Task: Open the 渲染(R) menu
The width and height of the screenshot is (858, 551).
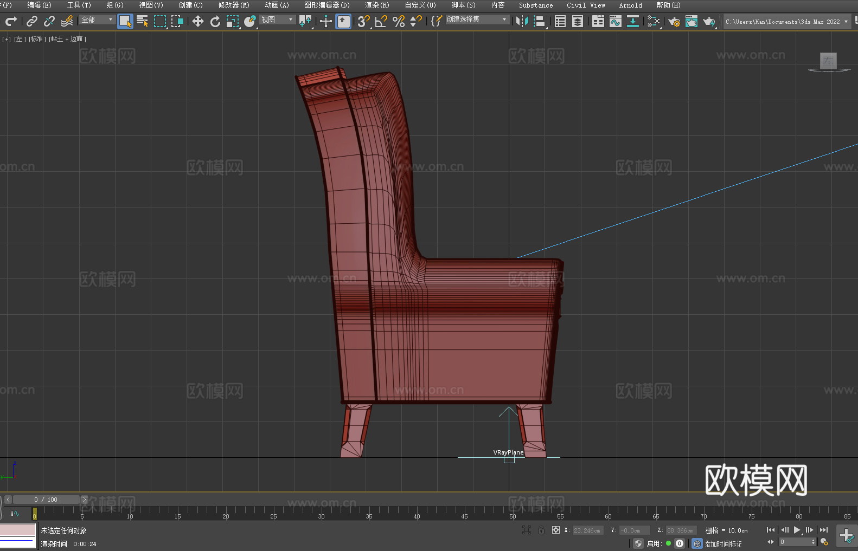Action: pyautogui.click(x=377, y=5)
